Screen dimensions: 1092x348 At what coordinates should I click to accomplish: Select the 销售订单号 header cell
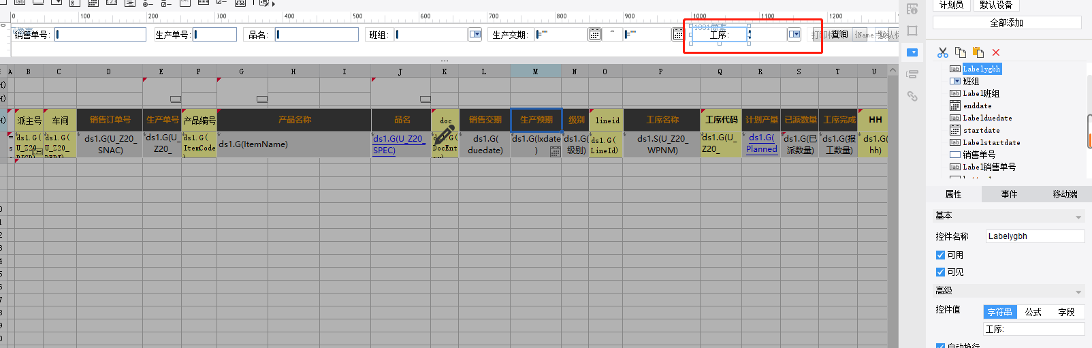pyautogui.click(x=110, y=120)
